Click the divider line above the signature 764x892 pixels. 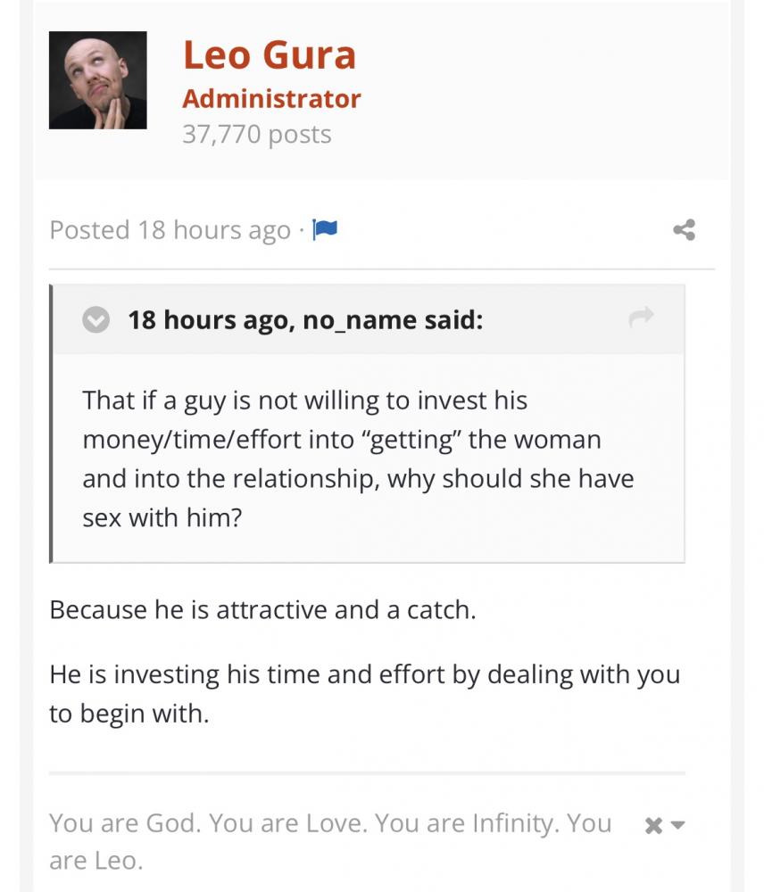[x=367, y=773]
